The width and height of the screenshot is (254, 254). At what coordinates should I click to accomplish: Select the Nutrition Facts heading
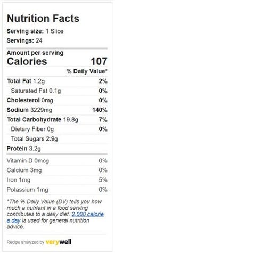click(43, 18)
